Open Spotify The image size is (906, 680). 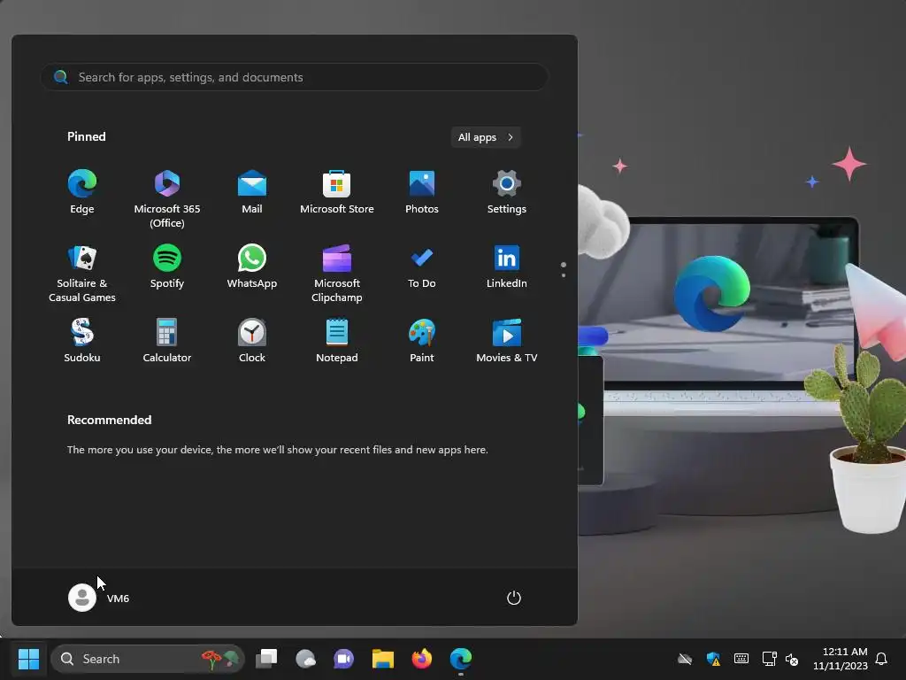(167, 267)
